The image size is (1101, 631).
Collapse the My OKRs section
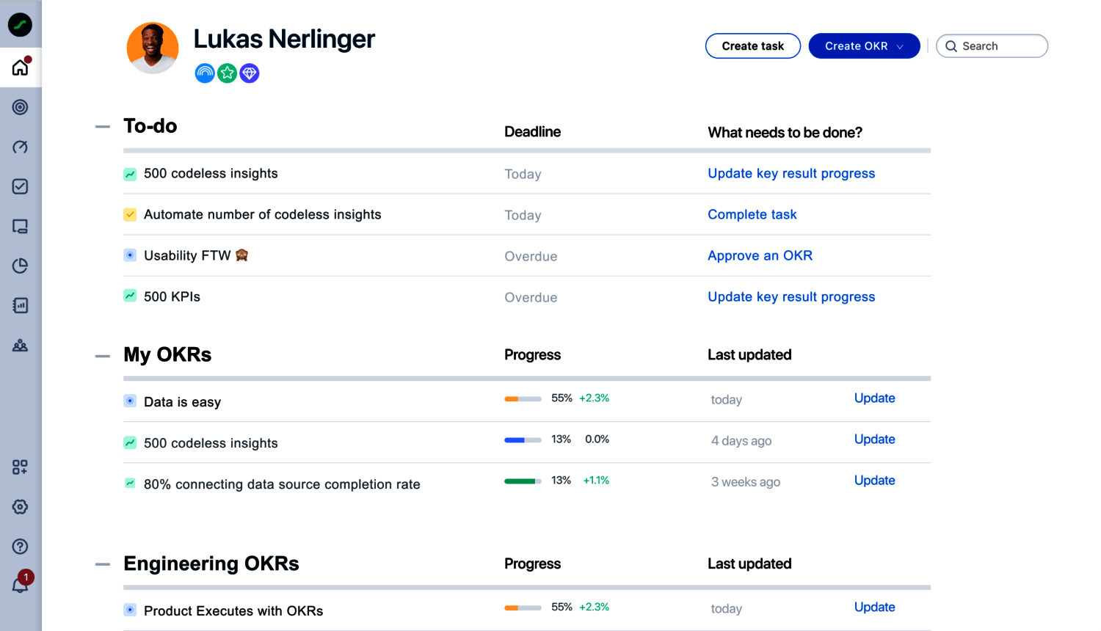(103, 356)
